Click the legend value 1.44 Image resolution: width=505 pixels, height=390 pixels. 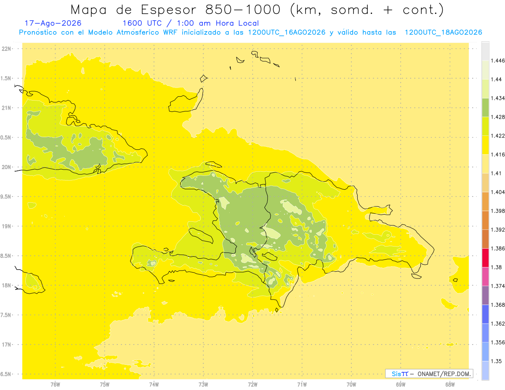[496, 80]
